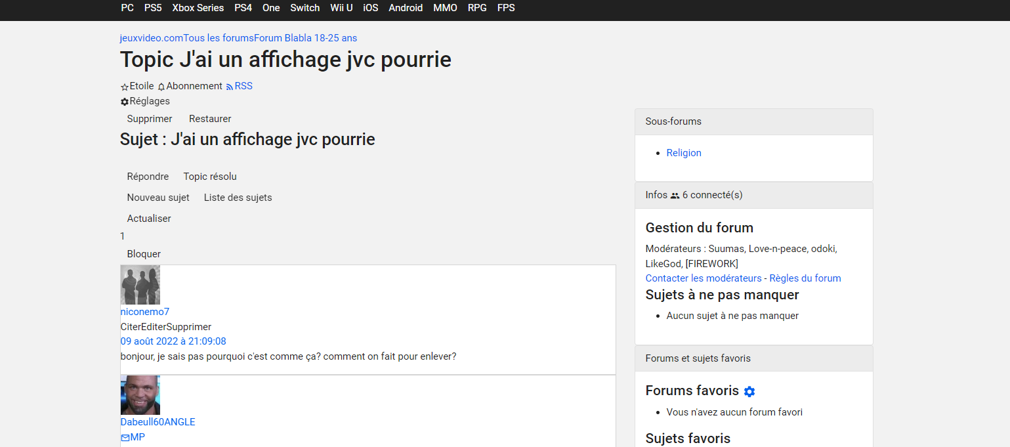Click Contacter les modérateurs link
Screen dimensions: 1010x447
pyautogui.click(x=704, y=278)
